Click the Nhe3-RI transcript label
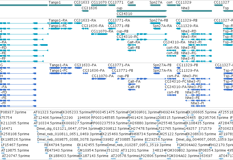Screen dimensions: 233x160 click(195, 42)
